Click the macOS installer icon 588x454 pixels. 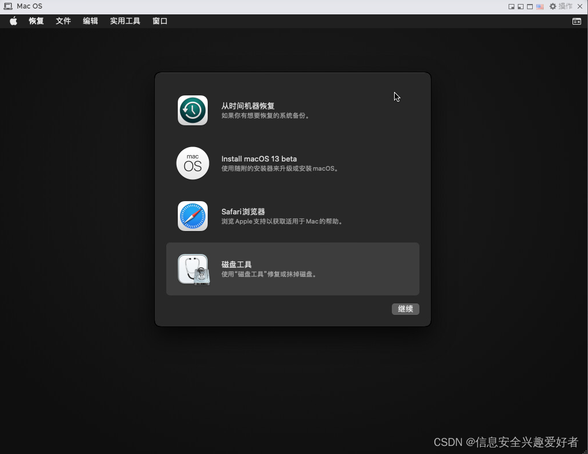(192, 163)
